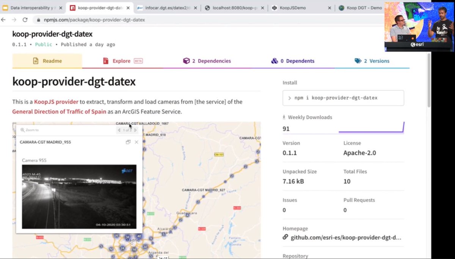The height and width of the screenshot is (259, 455).
Task: Select the Readme tab
Action: (47, 61)
